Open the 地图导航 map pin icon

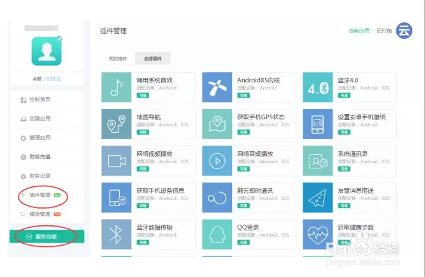(x=116, y=124)
